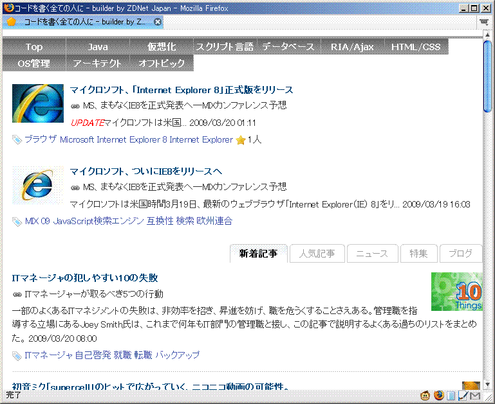Screen dimensions: 495x404
Task: Open the 初音ミク supercell article headline
Action: [x=150, y=387]
